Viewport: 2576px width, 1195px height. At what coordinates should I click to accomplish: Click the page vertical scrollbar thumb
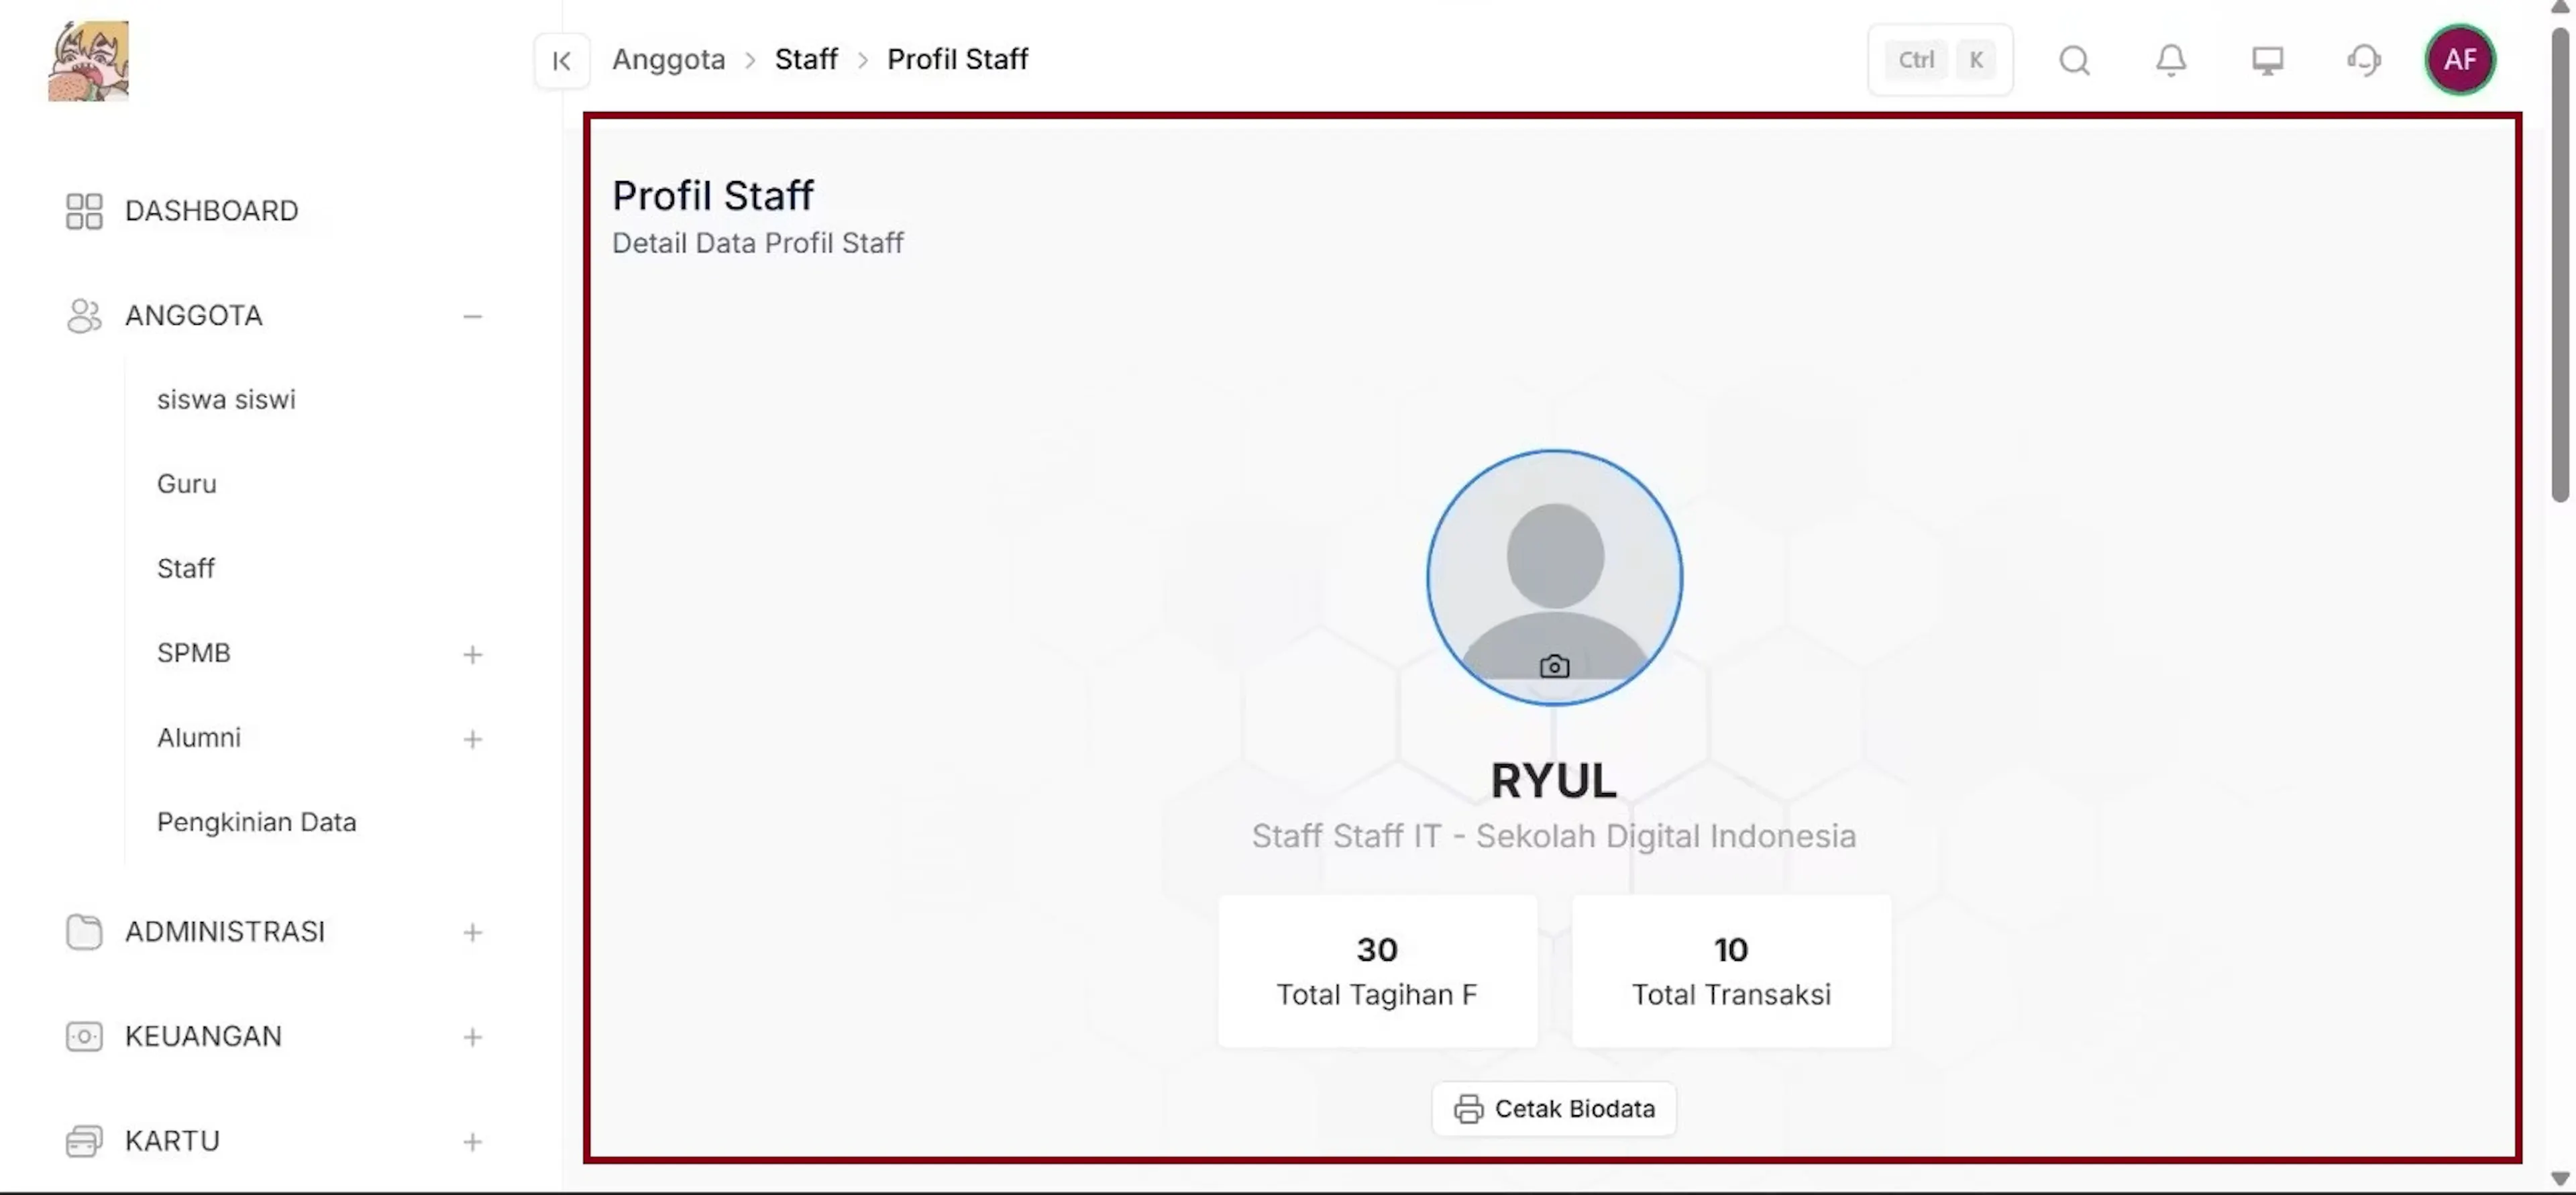pos(2559,264)
